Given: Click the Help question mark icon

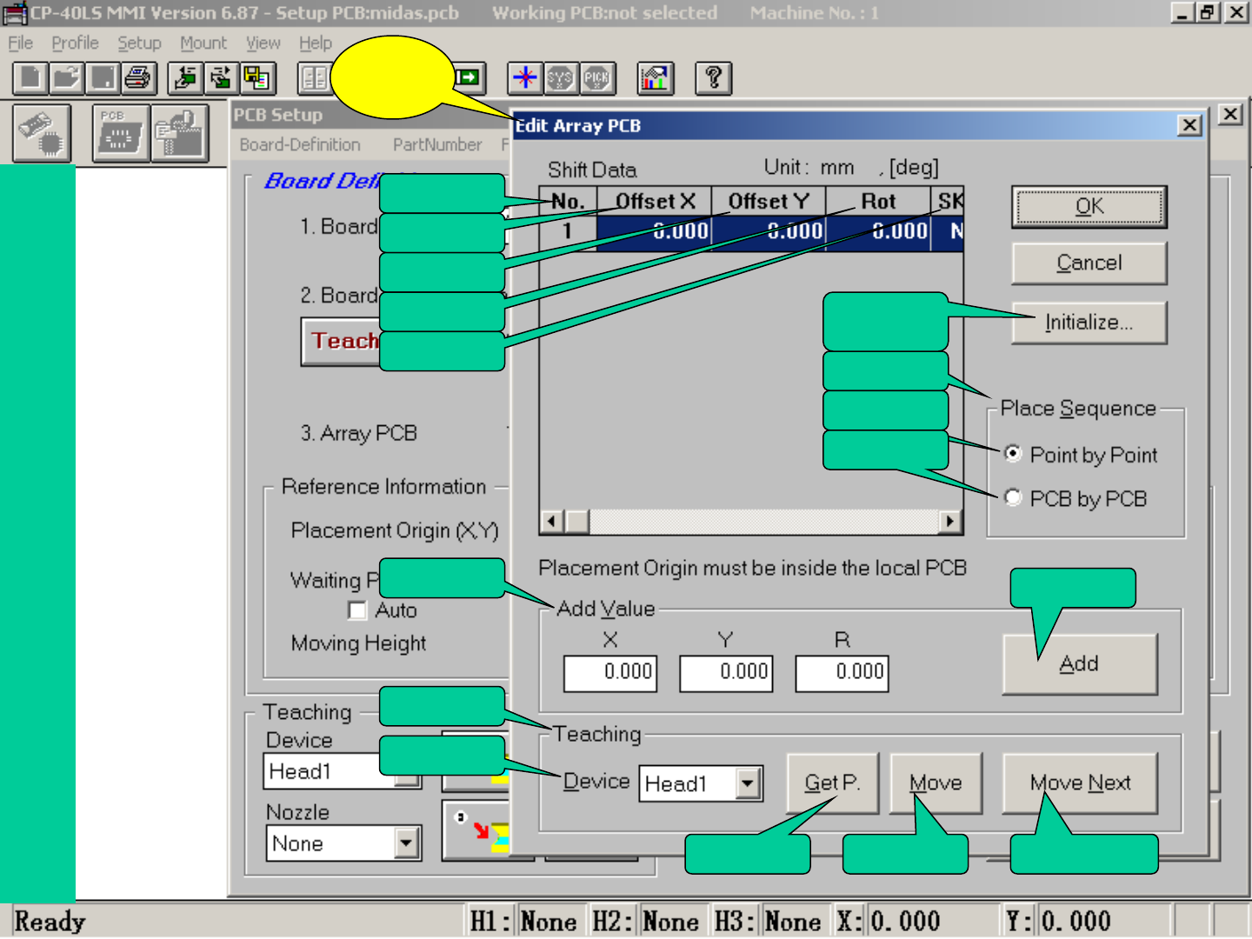Looking at the screenshot, I should (713, 78).
